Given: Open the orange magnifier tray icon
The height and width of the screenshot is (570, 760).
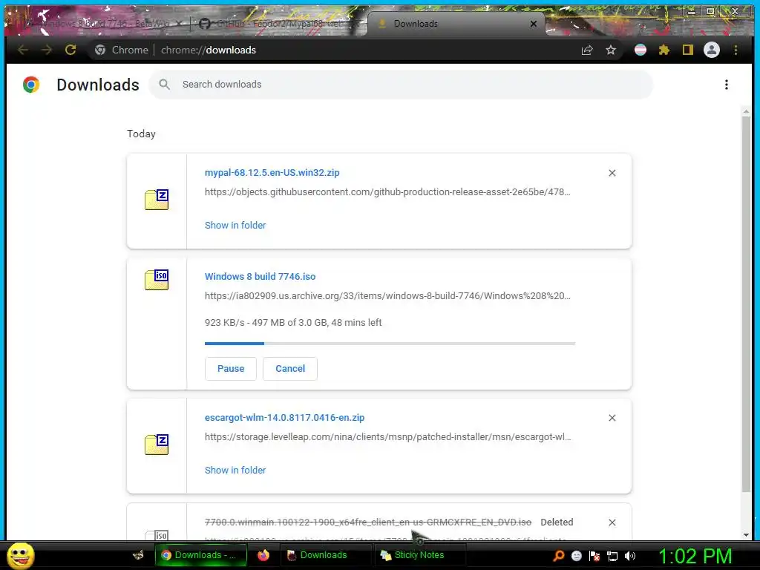Looking at the screenshot, I should click(559, 556).
